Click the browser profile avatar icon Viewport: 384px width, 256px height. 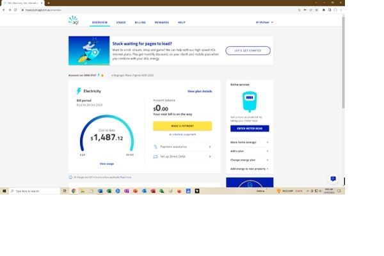[x=335, y=10]
